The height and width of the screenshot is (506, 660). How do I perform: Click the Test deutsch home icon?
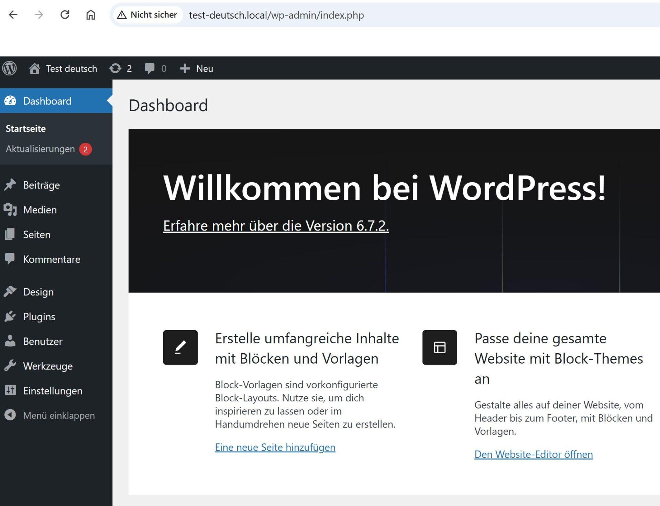(x=34, y=68)
